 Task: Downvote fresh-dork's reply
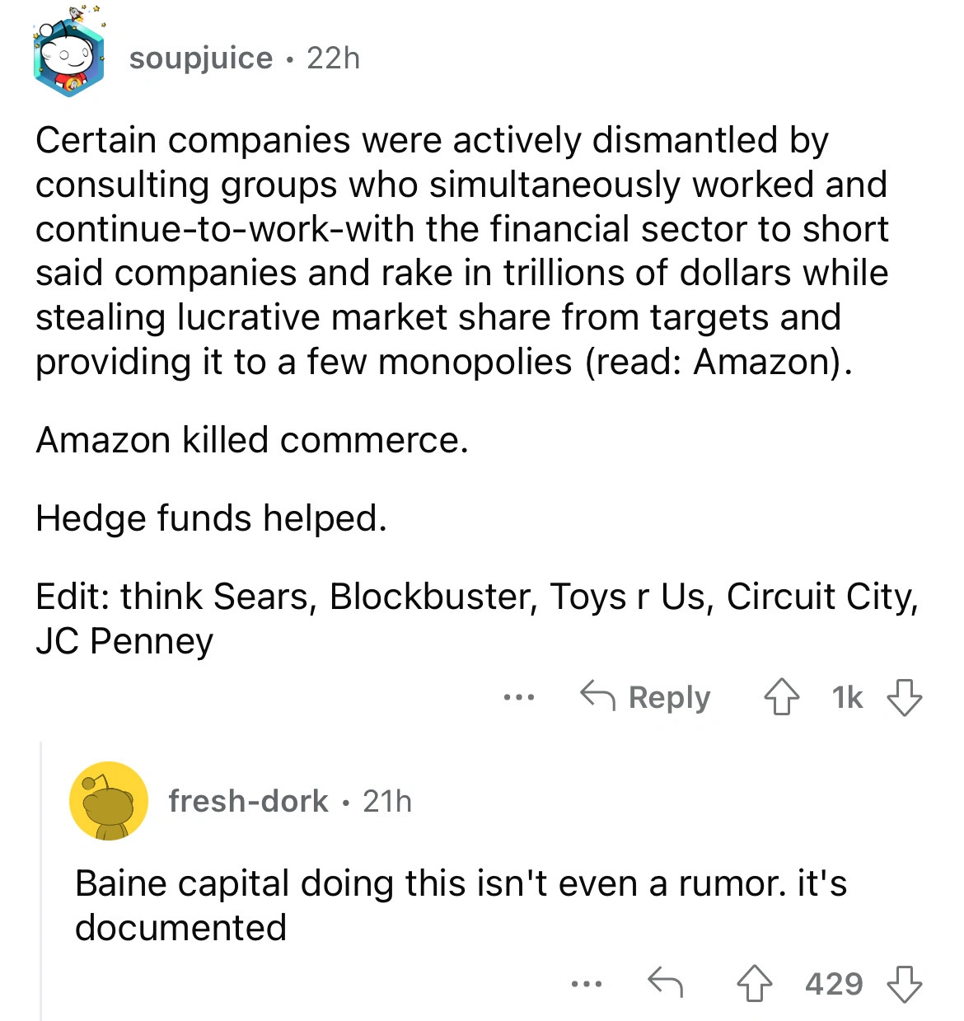904,984
